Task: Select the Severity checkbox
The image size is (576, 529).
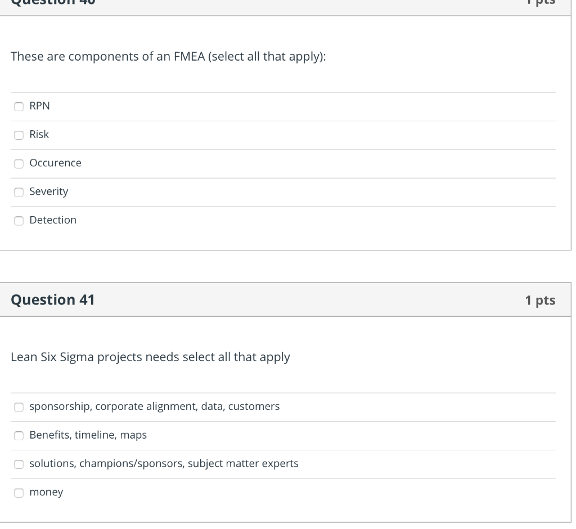Action: 19,192
